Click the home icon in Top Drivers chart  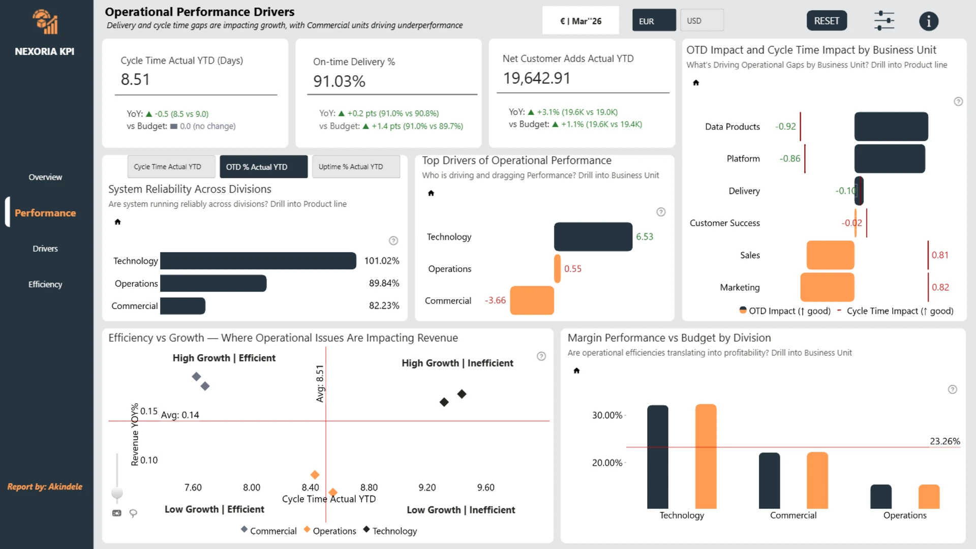[x=431, y=193]
